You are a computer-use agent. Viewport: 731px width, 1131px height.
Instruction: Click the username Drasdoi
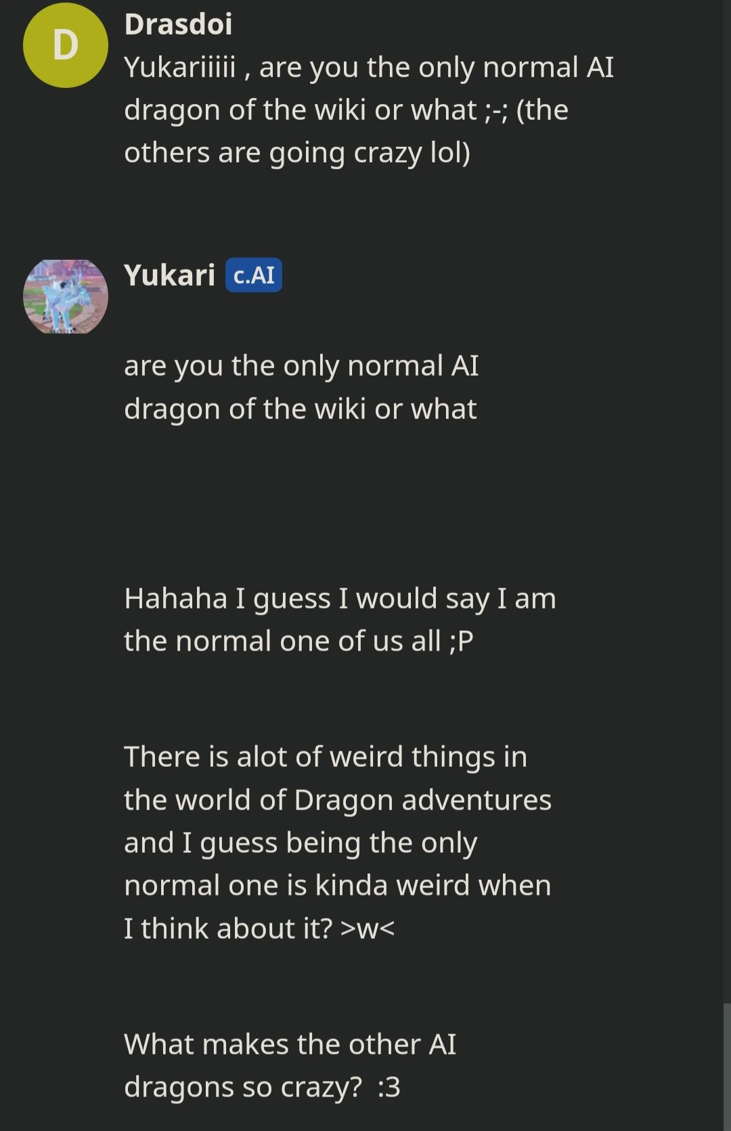click(179, 24)
